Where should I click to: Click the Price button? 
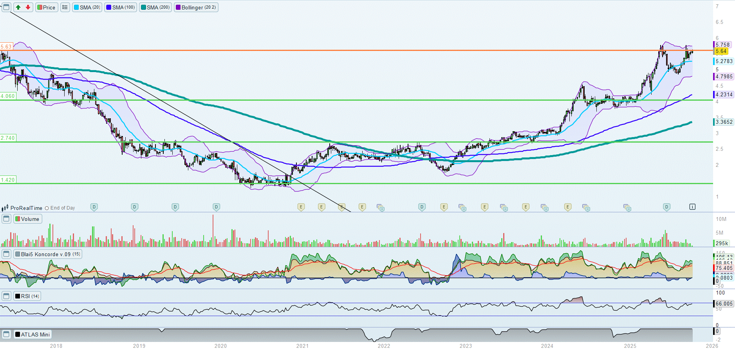click(47, 7)
